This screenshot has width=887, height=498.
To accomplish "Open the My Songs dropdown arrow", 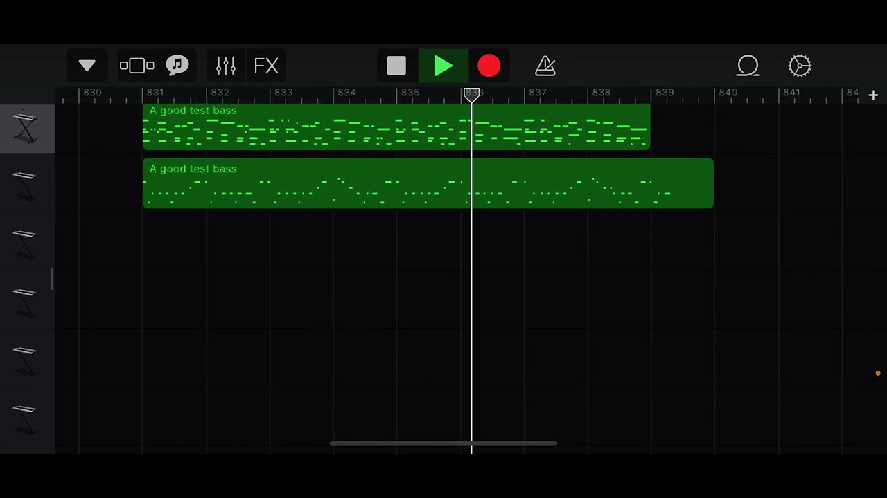I will [87, 66].
